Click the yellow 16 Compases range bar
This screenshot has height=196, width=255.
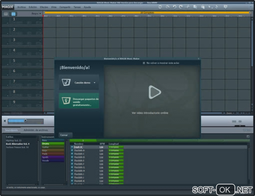147,12
